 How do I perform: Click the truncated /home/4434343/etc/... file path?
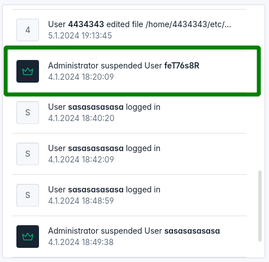(x=188, y=24)
